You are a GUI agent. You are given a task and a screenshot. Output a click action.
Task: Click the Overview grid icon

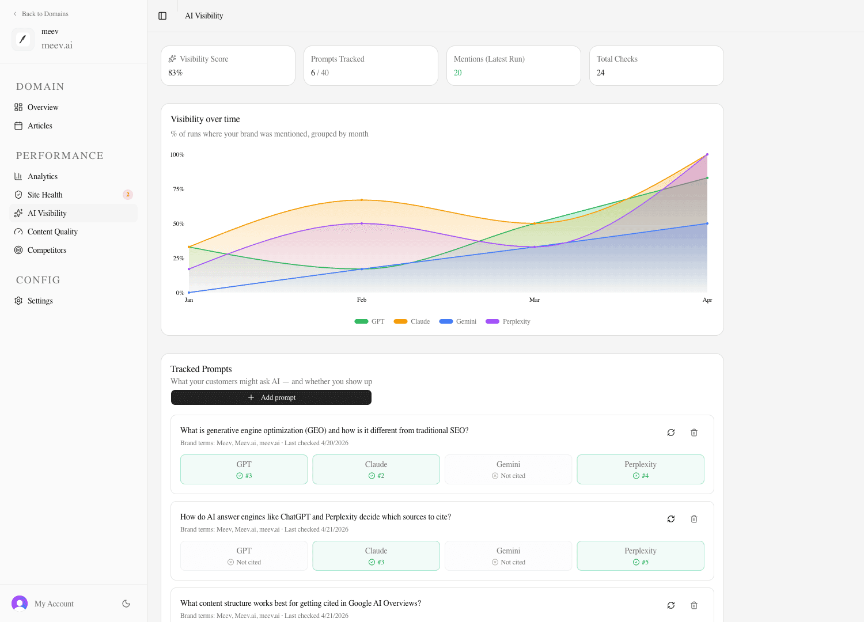click(18, 107)
